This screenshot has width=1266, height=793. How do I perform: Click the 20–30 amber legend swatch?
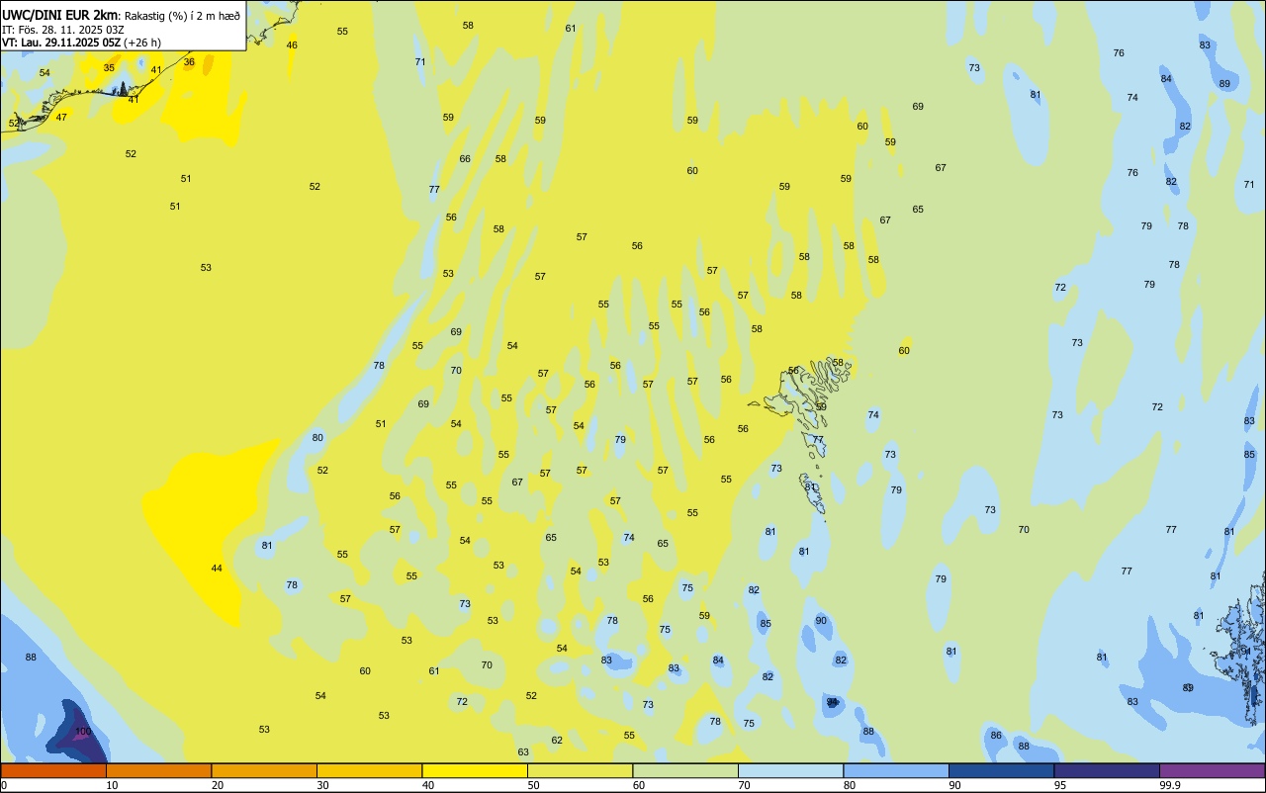(x=264, y=770)
